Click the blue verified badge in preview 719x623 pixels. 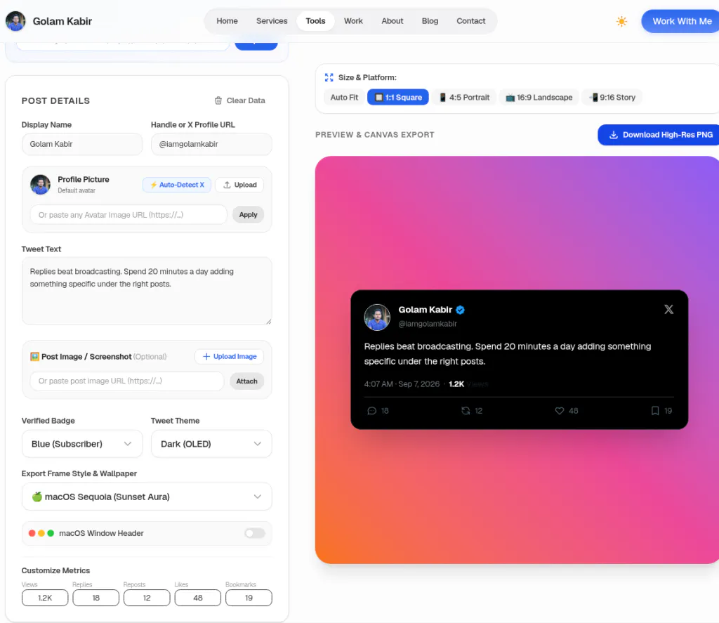click(461, 310)
